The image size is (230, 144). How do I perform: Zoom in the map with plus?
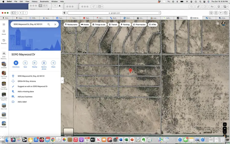click(x=225, y=128)
